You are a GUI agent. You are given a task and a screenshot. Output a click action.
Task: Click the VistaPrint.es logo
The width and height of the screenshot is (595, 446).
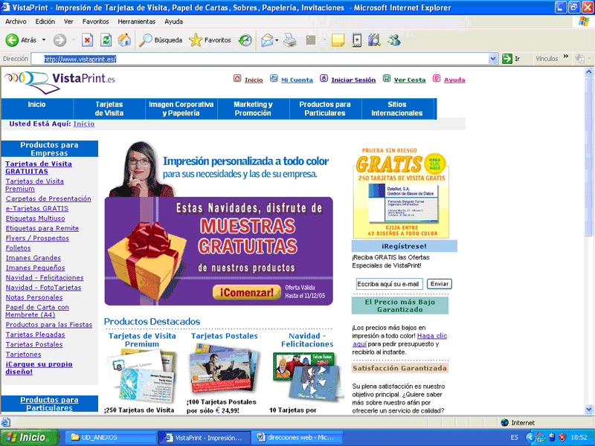[60, 81]
